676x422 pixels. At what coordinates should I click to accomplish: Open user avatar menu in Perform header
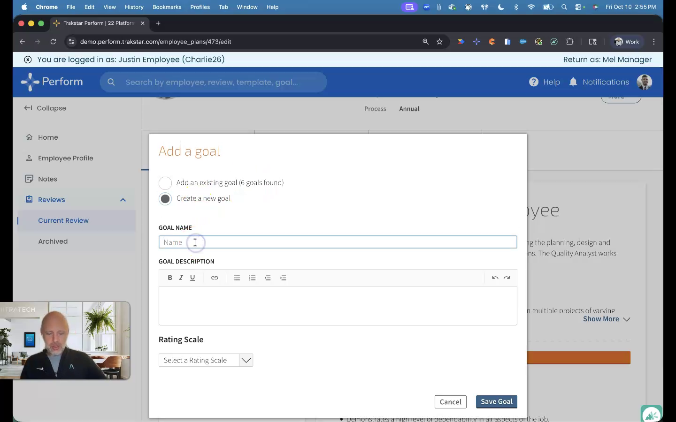[645, 82]
